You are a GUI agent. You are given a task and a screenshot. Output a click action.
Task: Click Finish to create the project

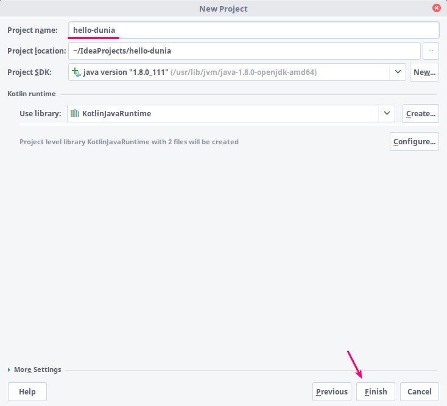pyautogui.click(x=376, y=391)
